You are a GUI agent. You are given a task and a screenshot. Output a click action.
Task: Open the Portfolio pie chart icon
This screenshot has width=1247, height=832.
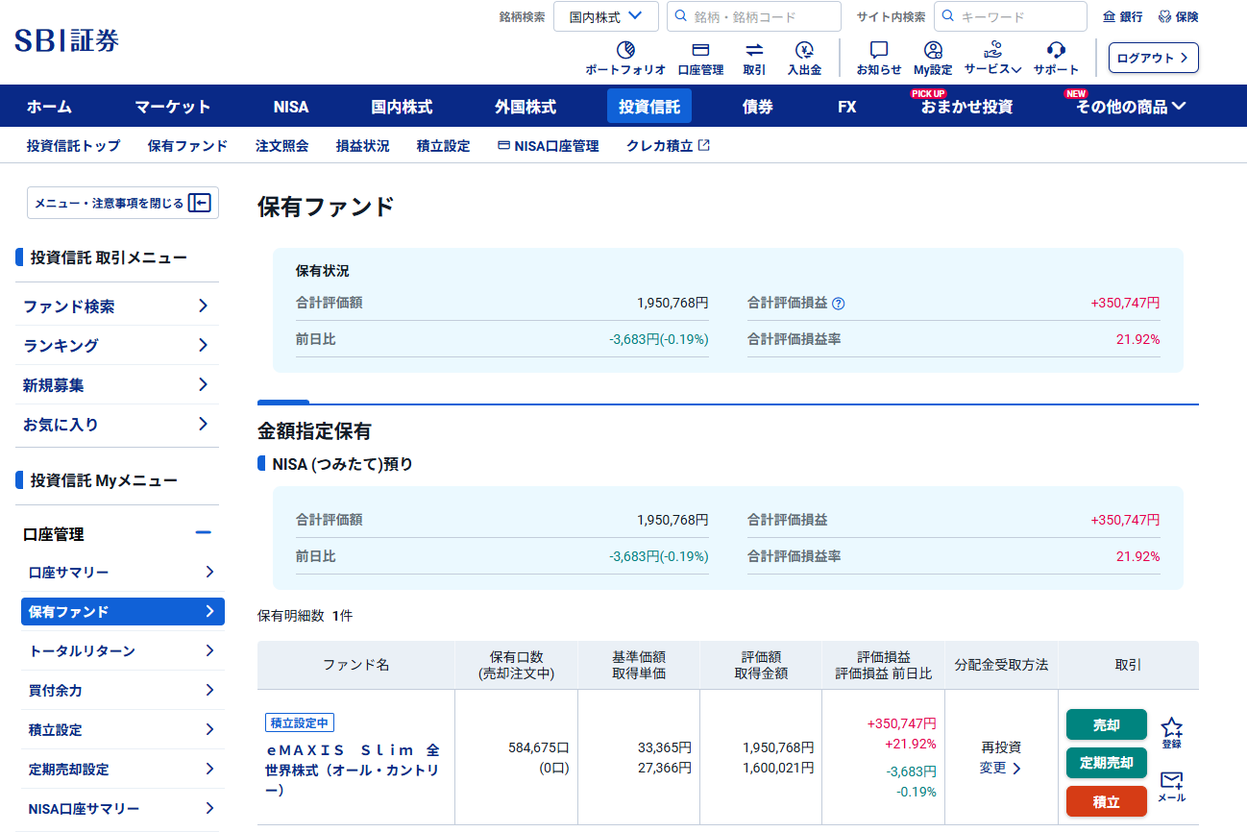tap(625, 51)
